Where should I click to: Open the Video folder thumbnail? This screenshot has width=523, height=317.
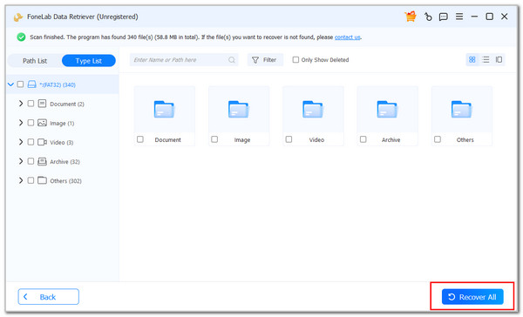[313, 110]
